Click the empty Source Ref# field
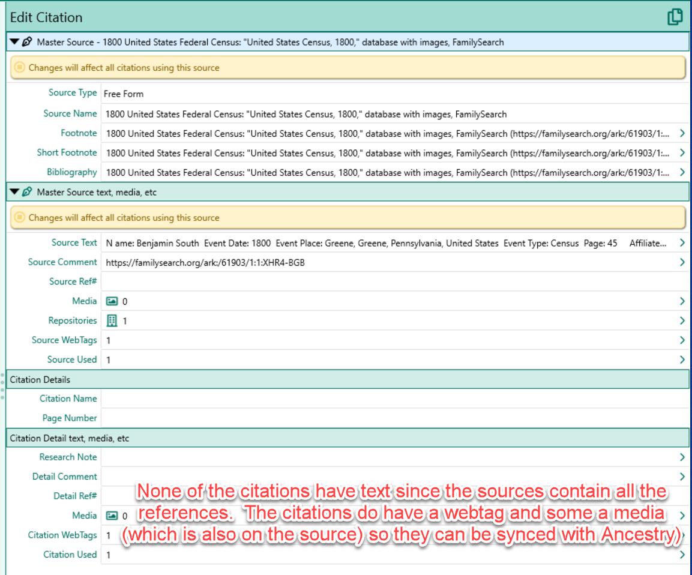This screenshot has height=575, width=692. click(x=395, y=281)
